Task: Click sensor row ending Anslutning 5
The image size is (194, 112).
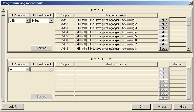Action: [116, 36]
